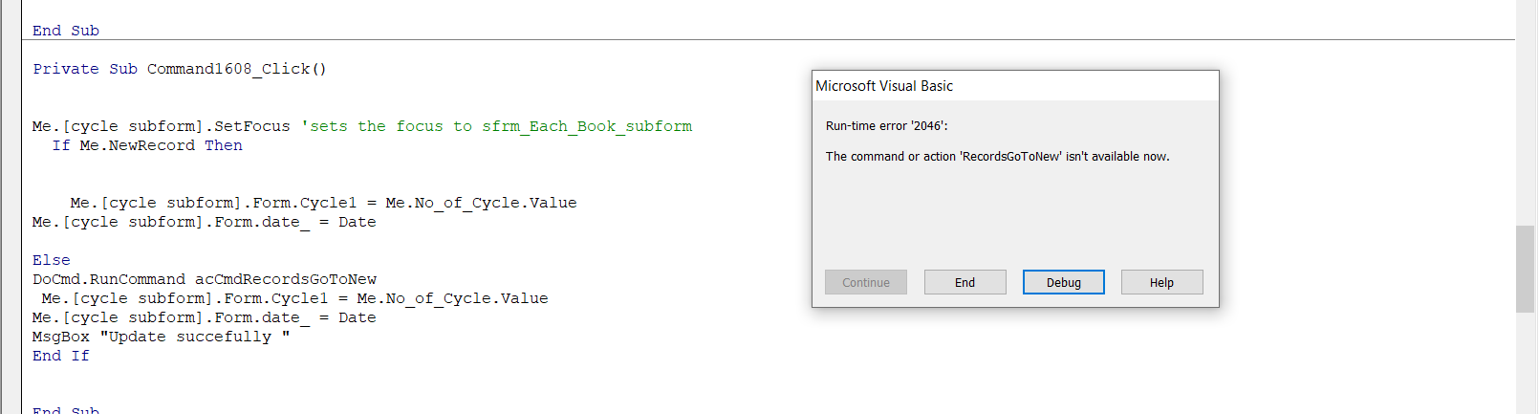Click the second date_ = Date assignment line
1539x414 pixels.
coord(205,317)
